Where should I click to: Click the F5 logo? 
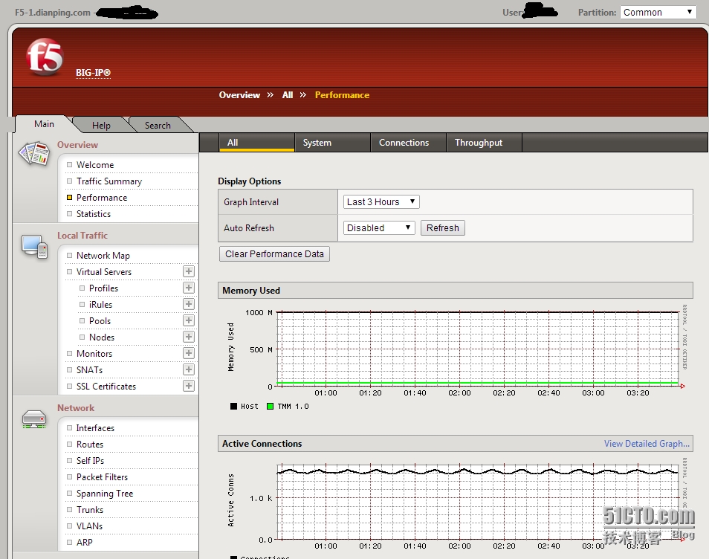click(x=45, y=56)
